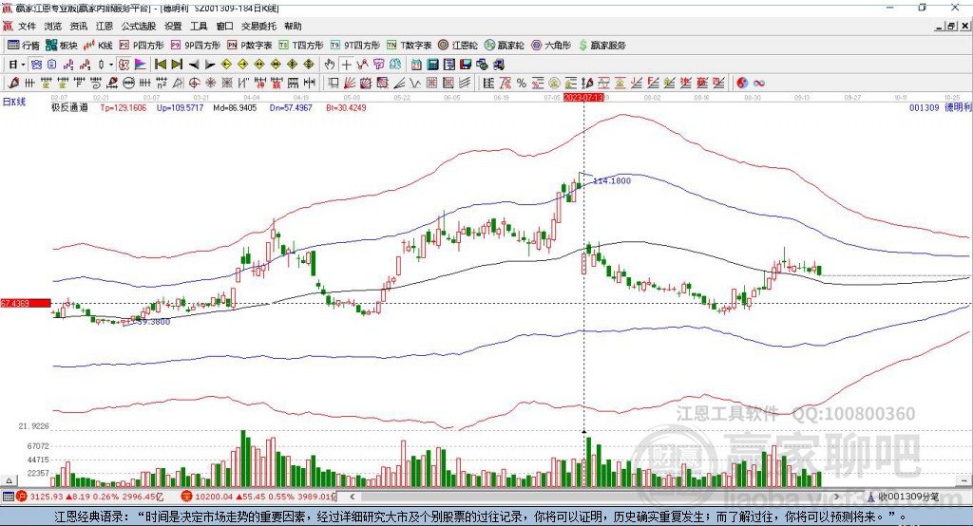
Task: Open the 板块 sectors view
Action: (61, 46)
